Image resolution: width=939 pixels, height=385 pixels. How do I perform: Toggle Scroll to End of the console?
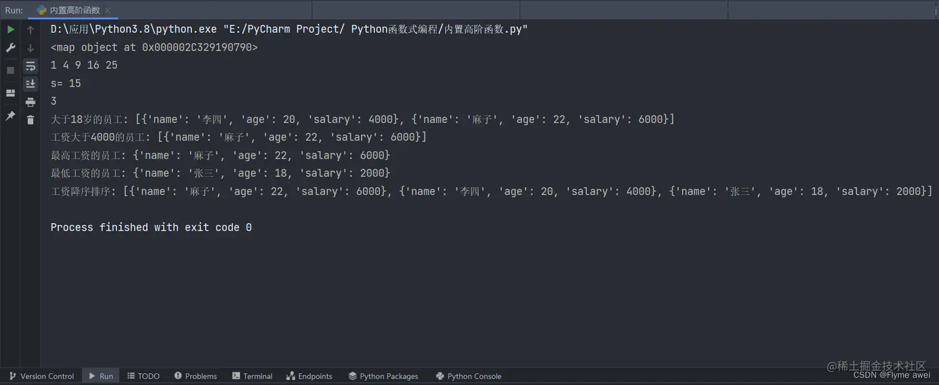click(x=30, y=84)
